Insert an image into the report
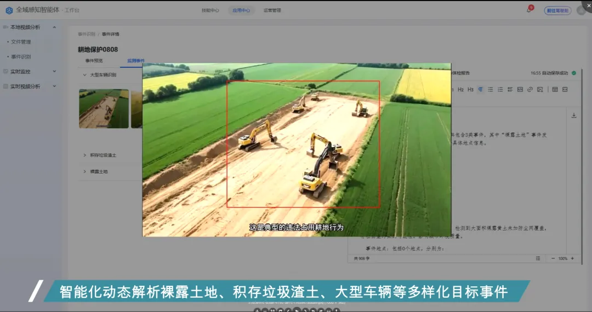This screenshot has height=312, width=592. [539, 89]
